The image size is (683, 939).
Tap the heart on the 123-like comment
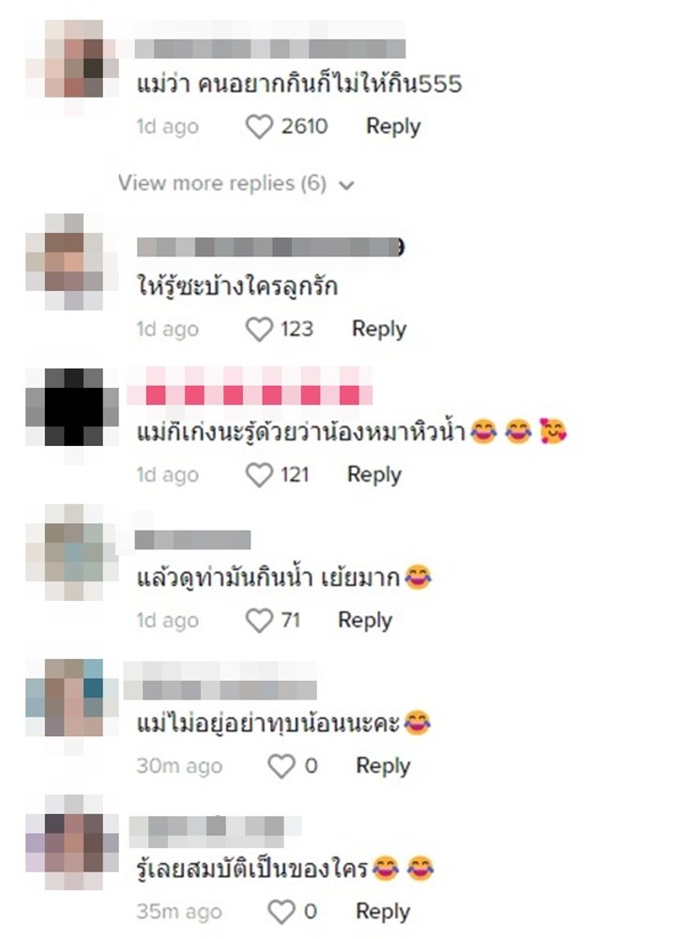259,330
